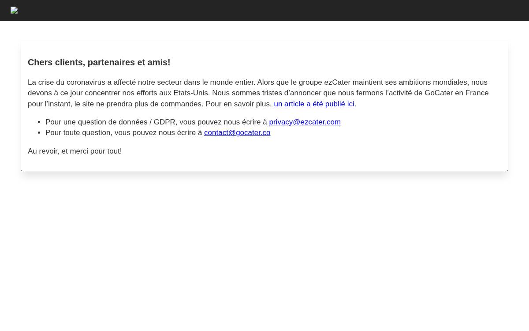Click the text 'Au revoir, et merci pour tout!'
Screen dimensions: 529x331
point(75,151)
